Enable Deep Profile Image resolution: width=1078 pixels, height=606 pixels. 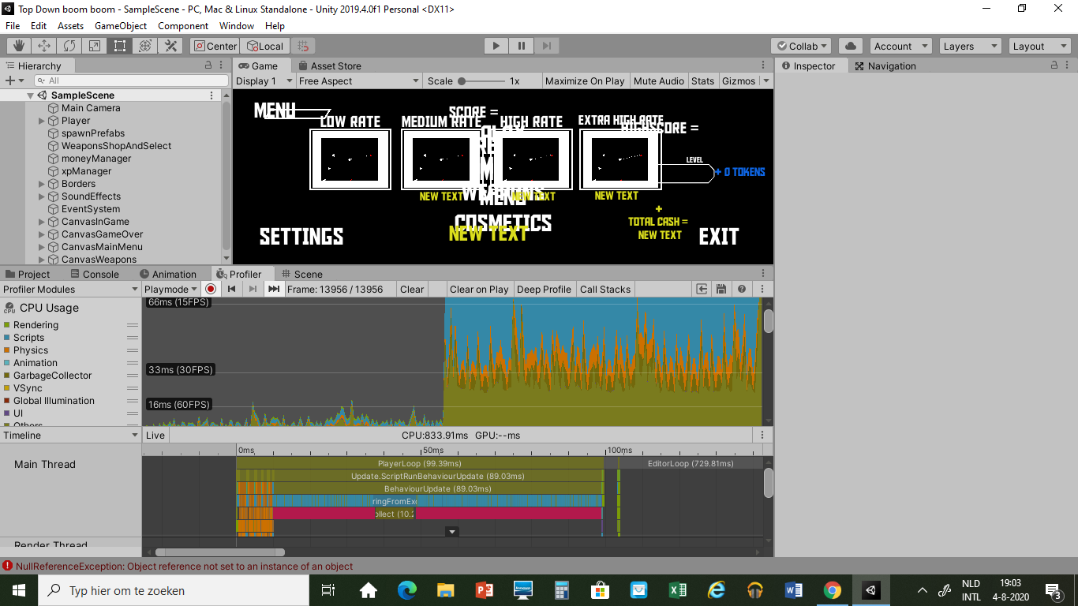point(544,289)
